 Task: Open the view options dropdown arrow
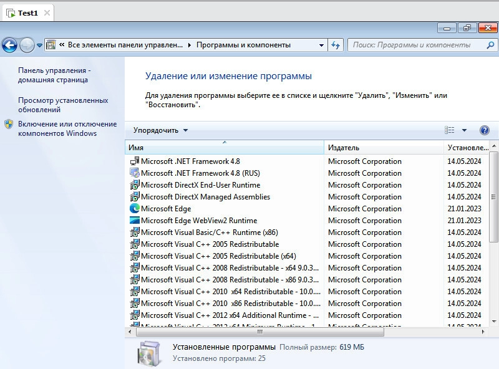(x=464, y=130)
